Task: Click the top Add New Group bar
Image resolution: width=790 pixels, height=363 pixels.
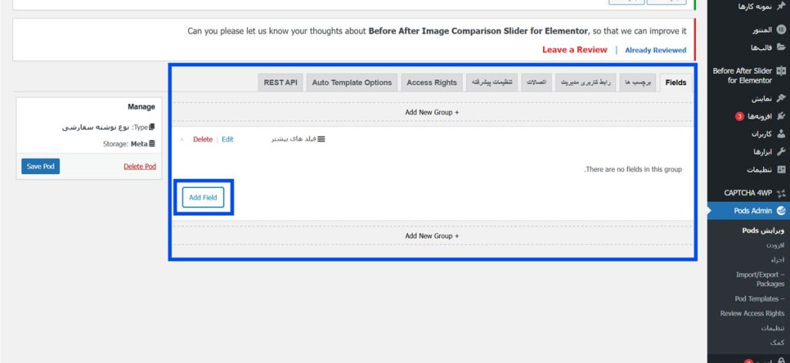Action: pyautogui.click(x=432, y=113)
